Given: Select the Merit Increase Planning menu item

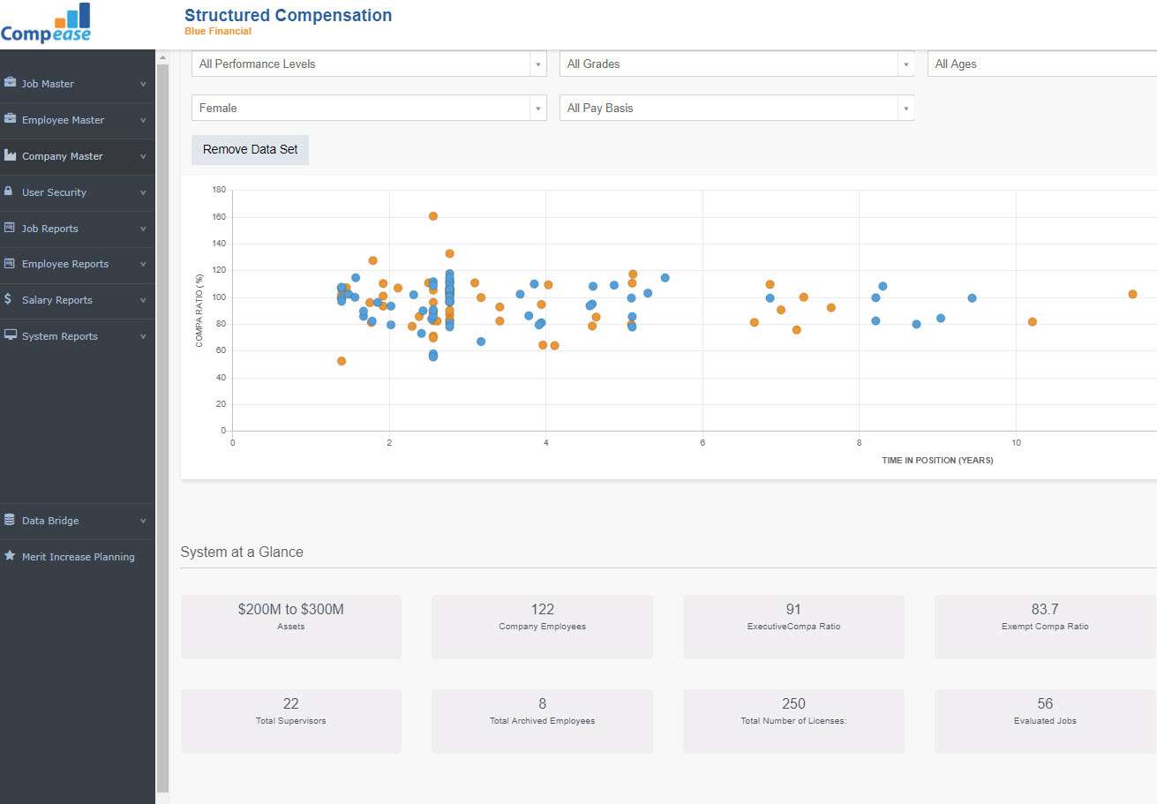Looking at the screenshot, I should 77,557.
